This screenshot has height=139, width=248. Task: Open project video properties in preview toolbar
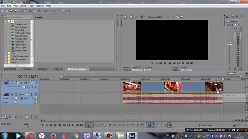pos(126,17)
